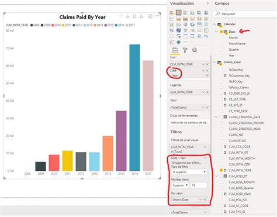Screen dimensions: 277x217
Task: Click the Mostrar itens number field
Action: pos(199,185)
